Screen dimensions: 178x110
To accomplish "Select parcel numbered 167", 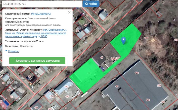I will (x=50, y=109).
